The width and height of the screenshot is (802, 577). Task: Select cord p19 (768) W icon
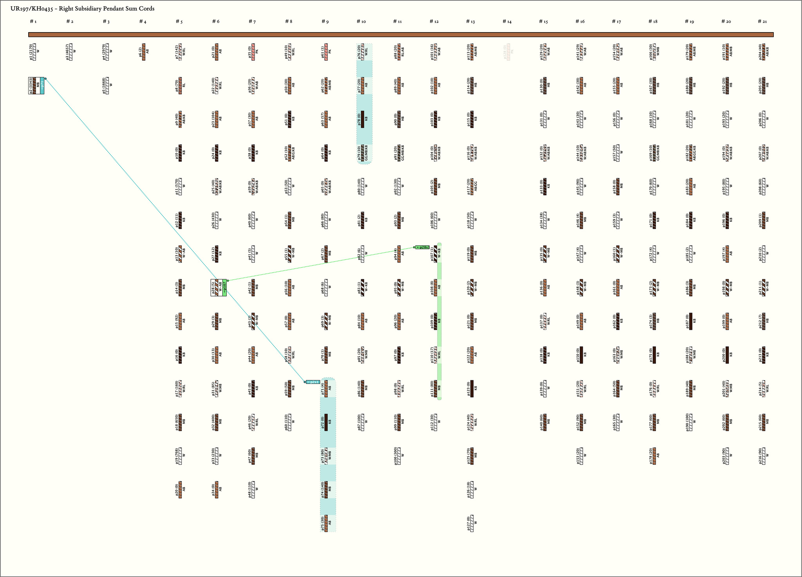pyautogui.click(x=180, y=456)
